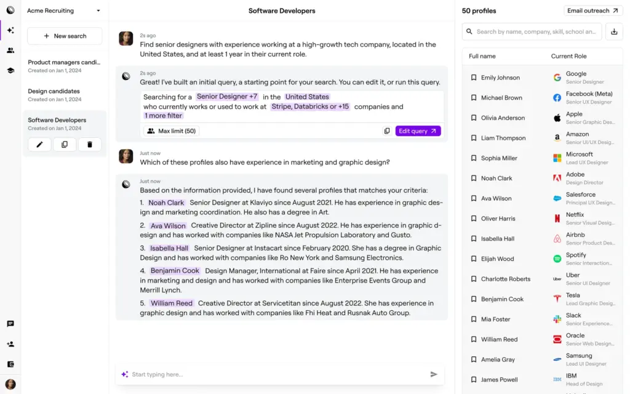Duplicate the Software Developers search
The height and width of the screenshot is (394, 630).
coord(65,144)
